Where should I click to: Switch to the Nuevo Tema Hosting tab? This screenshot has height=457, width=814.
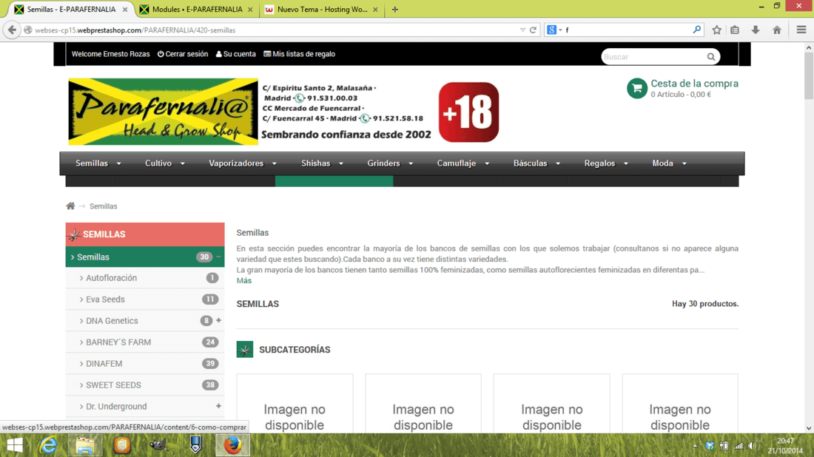tap(322, 10)
